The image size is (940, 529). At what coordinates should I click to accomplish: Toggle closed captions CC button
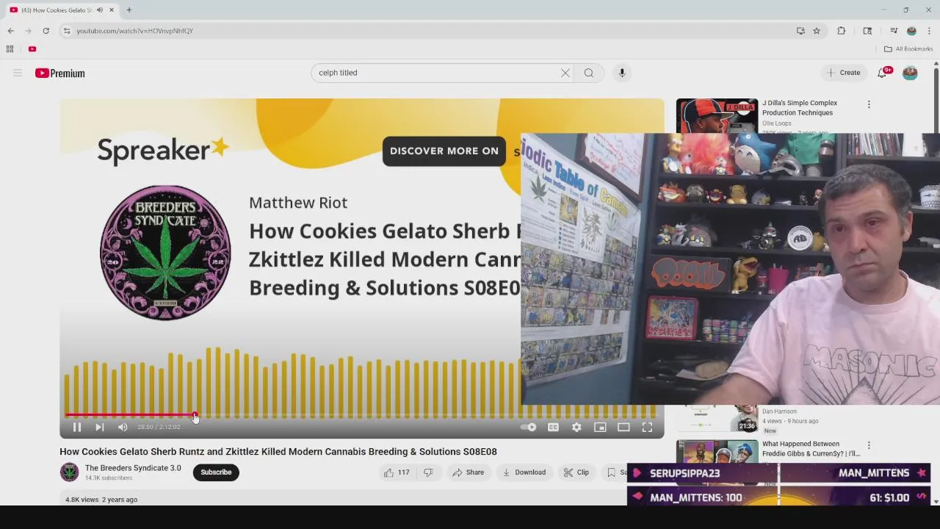click(x=553, y=427)
